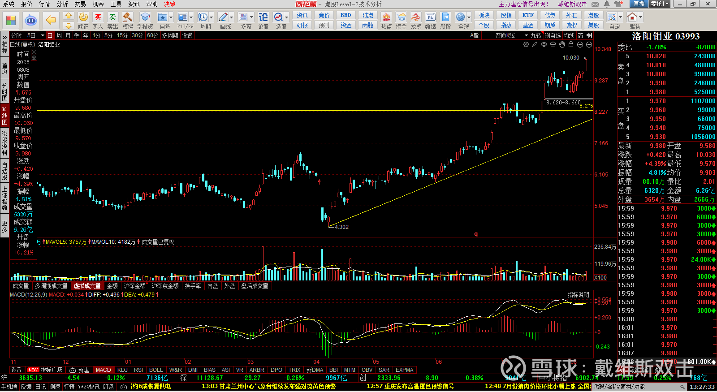Switch to 月 monthly period
This screenshot has width=717, height=392.
click(68, 35)
